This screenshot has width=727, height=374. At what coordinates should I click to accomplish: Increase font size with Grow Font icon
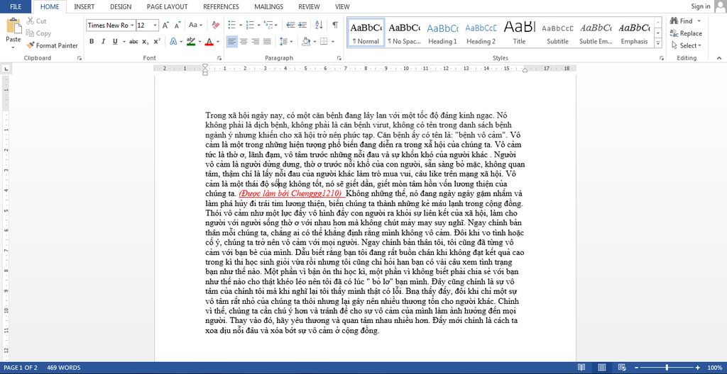tap(165, 25)
